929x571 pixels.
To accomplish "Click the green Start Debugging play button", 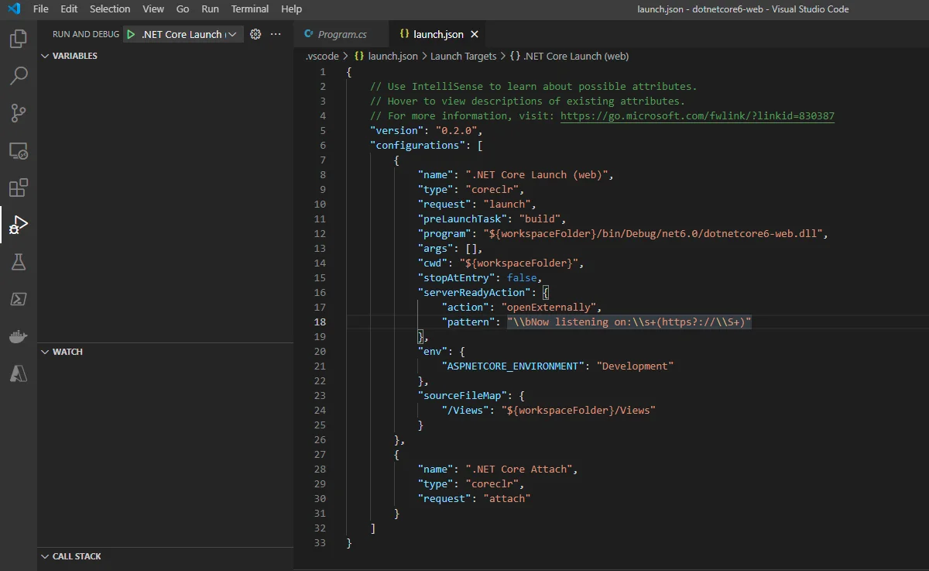I will tap(131, 34).
